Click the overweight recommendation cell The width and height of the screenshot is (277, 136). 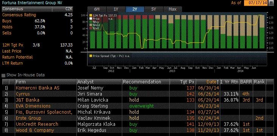coord(142,106)
